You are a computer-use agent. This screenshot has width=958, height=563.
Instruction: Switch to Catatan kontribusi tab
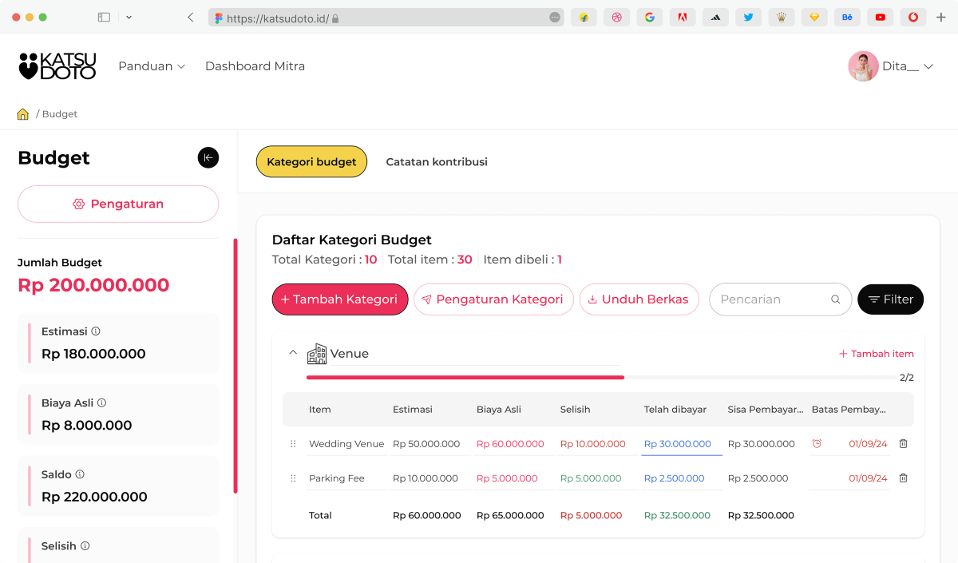437,162
